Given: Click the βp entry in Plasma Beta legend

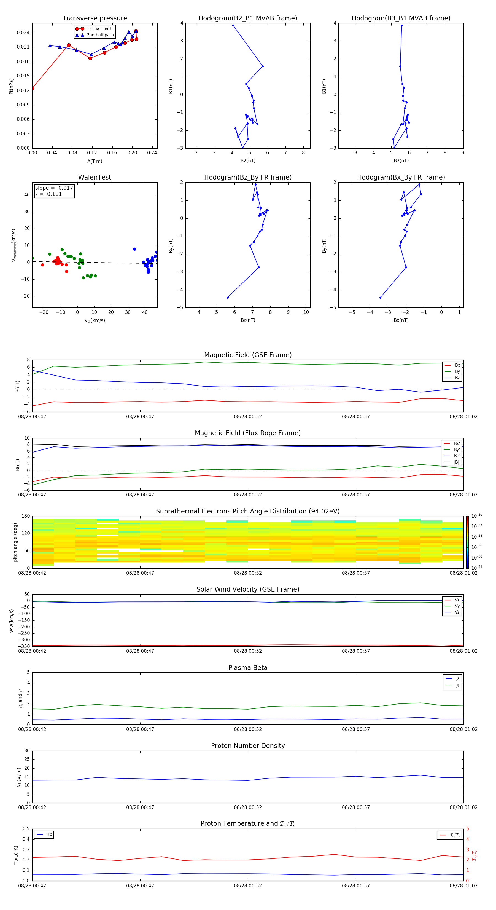Looking at the screenshot, I should pyautogui.click(x=452, y=679).
